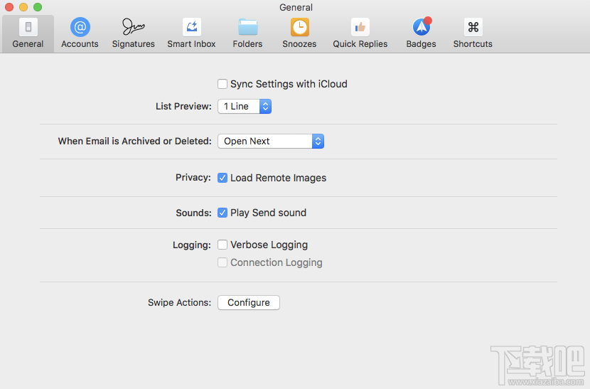Open the Shortcuts command-key icon
Screen dimensions: 590x389
473,27
